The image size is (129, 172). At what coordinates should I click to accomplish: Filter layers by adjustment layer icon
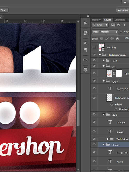pos(119,25)
